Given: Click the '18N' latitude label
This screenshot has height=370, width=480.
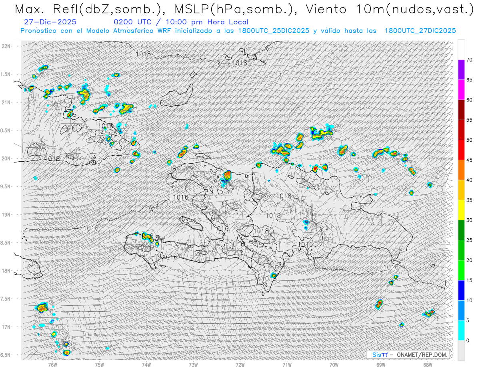Looking at the screenshot, I should click(6, 271).
